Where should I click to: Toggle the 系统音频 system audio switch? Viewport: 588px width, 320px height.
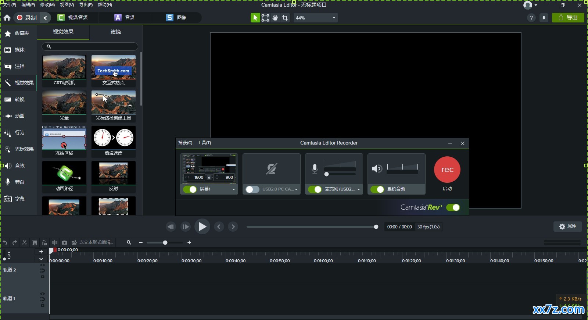[x=377, y=189]
